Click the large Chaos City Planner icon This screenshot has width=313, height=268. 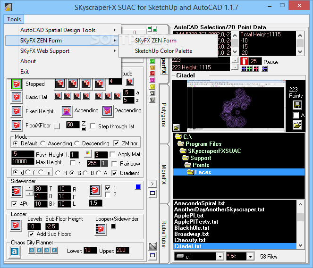coord(15,251)
